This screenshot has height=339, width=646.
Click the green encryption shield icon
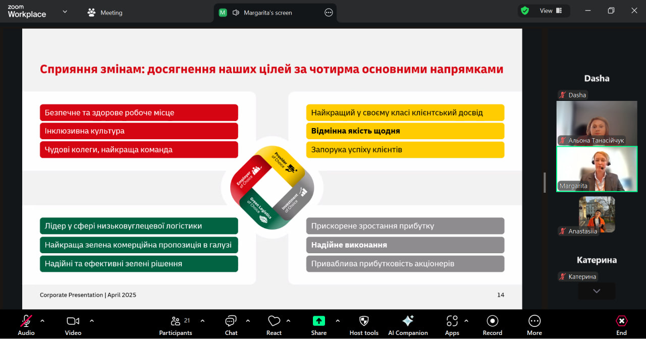click(x=525, y=11)
